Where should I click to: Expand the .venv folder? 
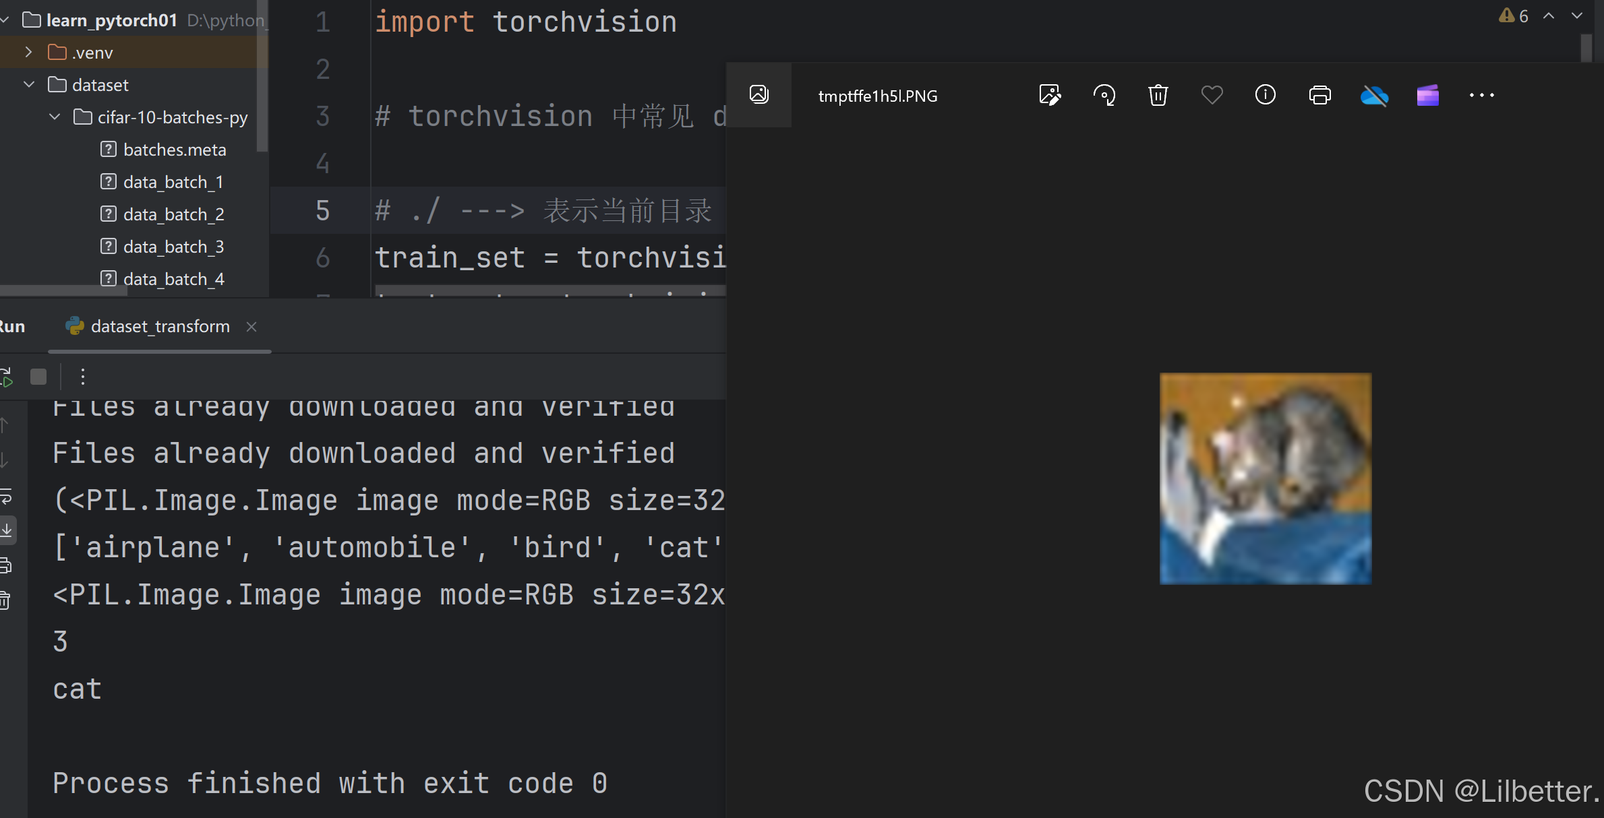pos(28,52)
